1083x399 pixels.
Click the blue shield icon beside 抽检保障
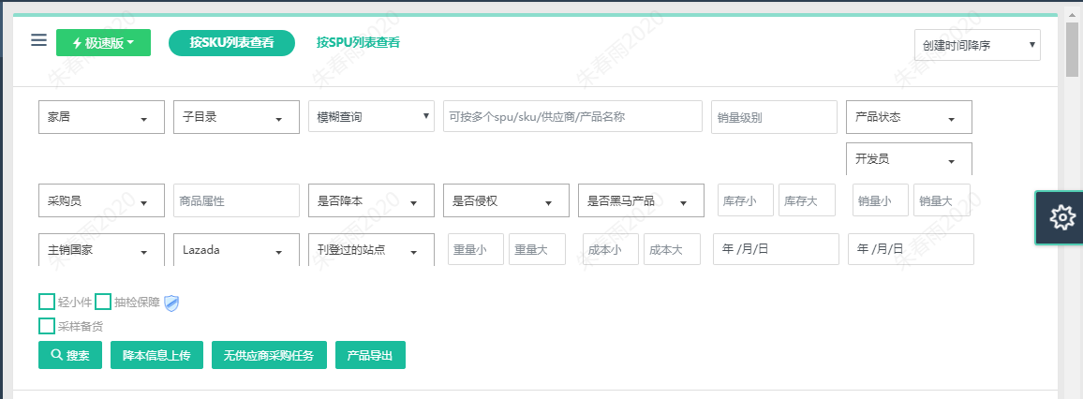[x=171, y=303]
